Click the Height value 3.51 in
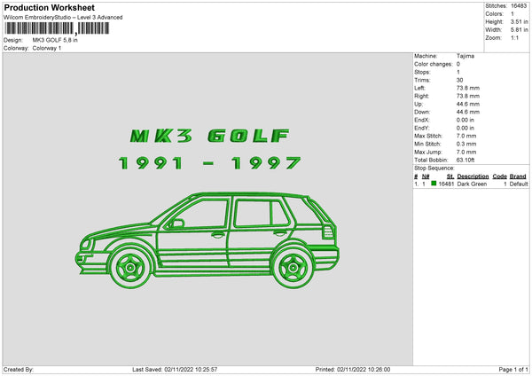Image resolution: width=532 pixels, height=376 pixels. pos(519,21)
